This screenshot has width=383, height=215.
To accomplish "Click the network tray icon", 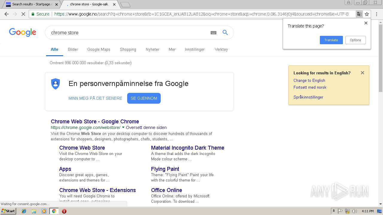I will 347,211.
